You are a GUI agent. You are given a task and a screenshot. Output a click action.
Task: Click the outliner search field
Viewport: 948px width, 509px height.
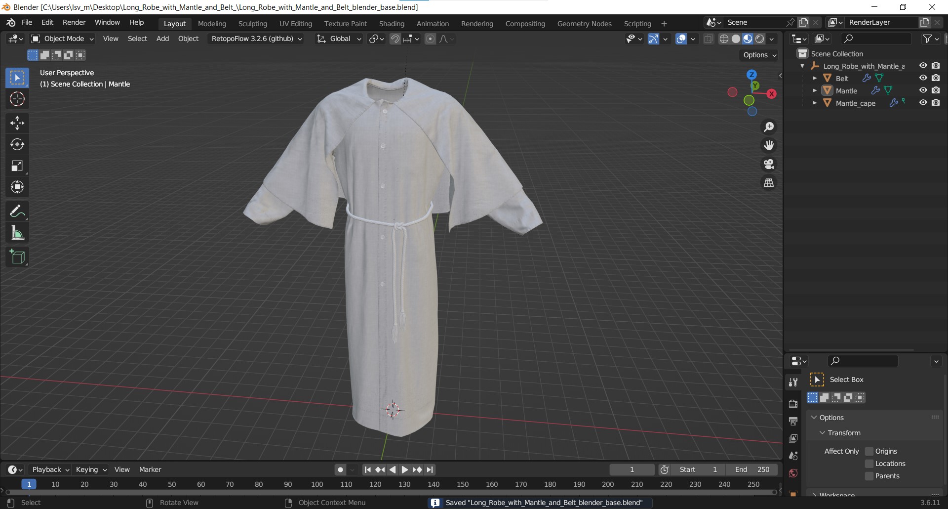pos(877,39)
